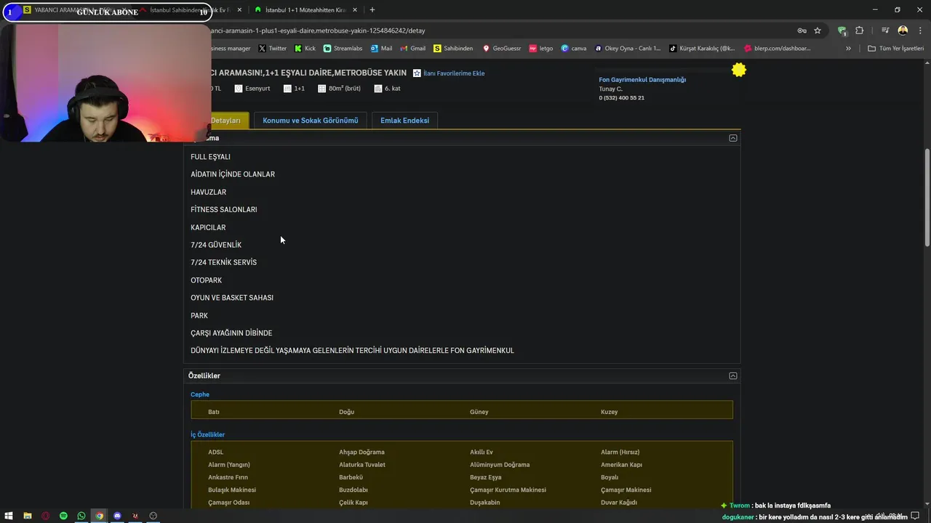Open Opera GX from taskbar
Image resolution: width=931 pixels, height=523 pixels.
pyautogui.click(x=45, y=516)
